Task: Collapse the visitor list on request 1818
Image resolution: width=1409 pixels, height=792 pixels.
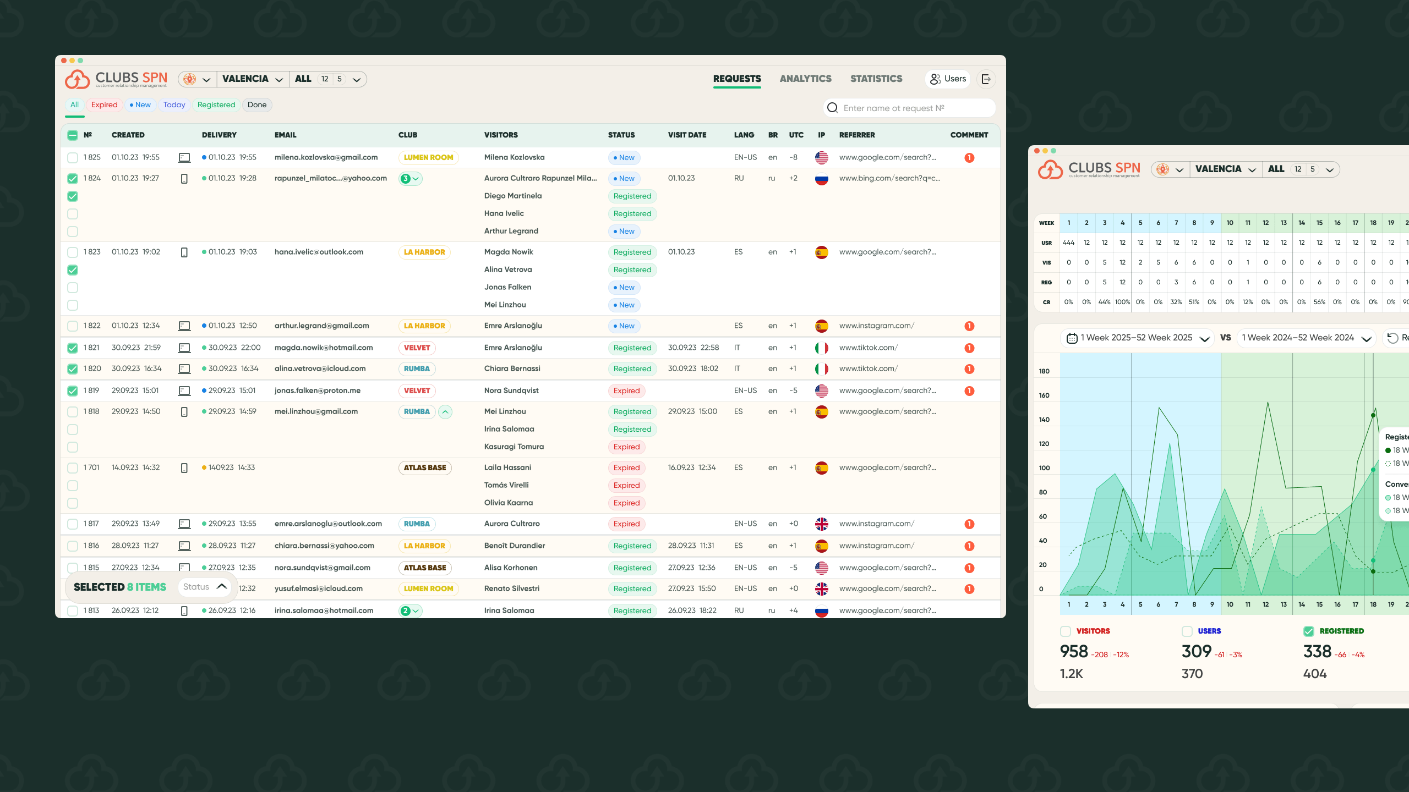Action: tap(445, 411)
